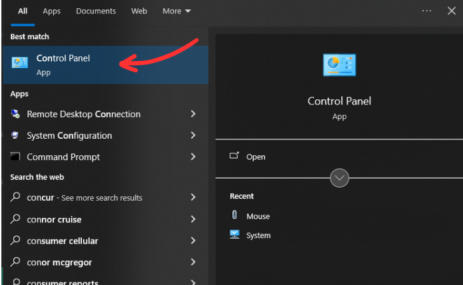Expand the conor mcgregor result chevron
This screenshot has width=463, height=285.
click(193, 262)
